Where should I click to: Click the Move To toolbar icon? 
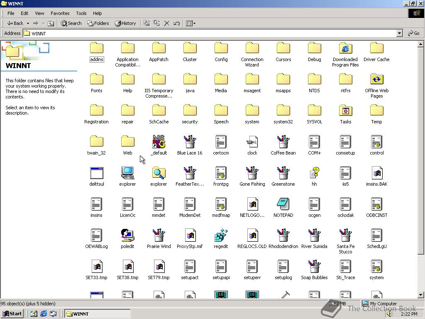point(147,23)
